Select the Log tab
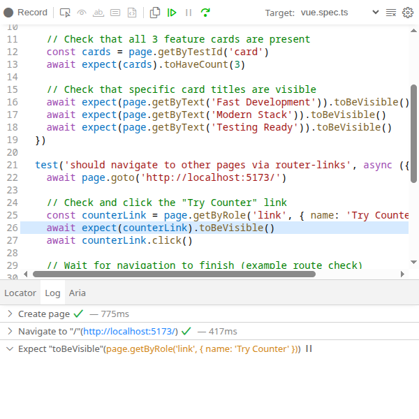 [52, 293]
